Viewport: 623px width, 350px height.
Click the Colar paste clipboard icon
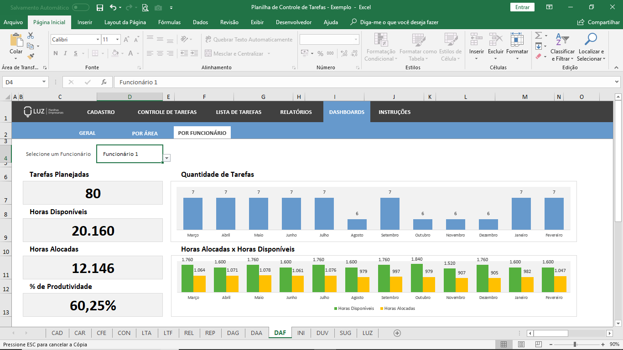point(16,40)
